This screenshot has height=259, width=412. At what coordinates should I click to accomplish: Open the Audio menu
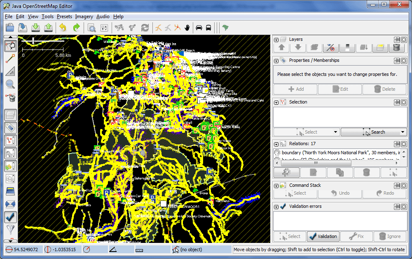click(103, 16)
